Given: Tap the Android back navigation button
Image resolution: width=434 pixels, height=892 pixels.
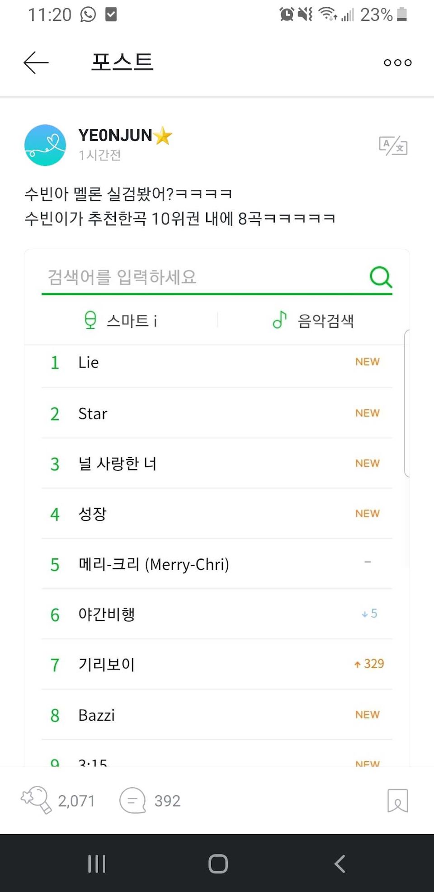Looking at the screenshot, I should (340, 864).
